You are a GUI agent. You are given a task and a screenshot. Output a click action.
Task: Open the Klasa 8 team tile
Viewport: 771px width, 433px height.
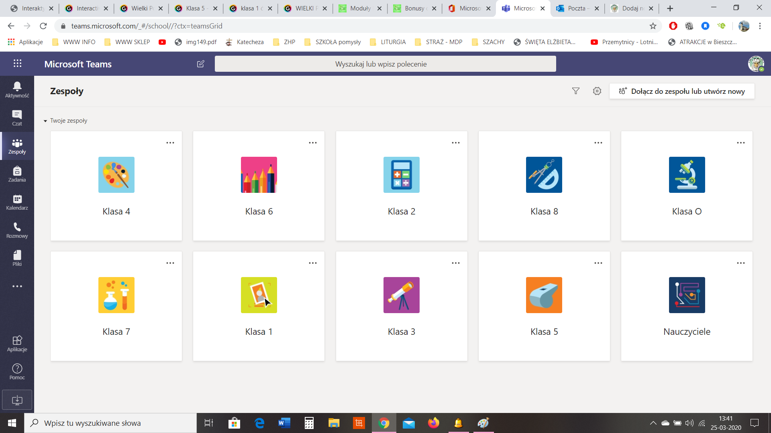pos(544,186)
